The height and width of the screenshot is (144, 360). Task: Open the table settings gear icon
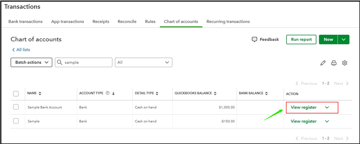pos(344,63)
